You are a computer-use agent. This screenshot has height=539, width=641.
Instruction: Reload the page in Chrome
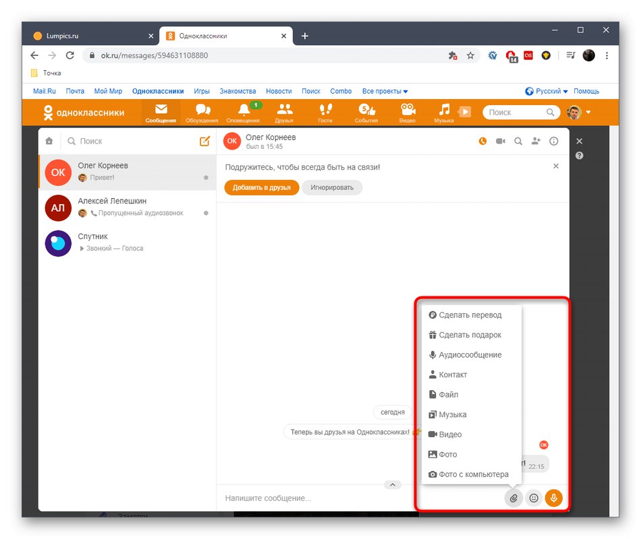tap(70, 55)
